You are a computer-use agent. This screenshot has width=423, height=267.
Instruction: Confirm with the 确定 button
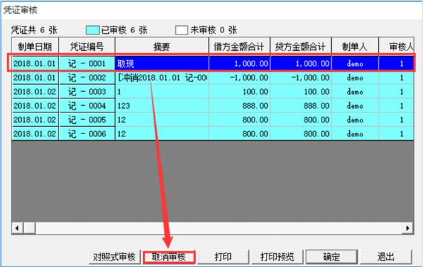[332, 257]
